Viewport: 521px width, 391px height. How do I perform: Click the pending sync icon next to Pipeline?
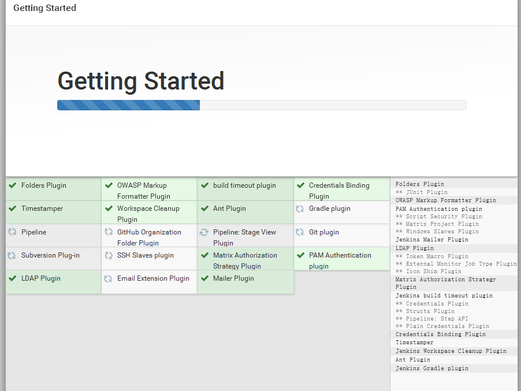click(x=12, y=232)
